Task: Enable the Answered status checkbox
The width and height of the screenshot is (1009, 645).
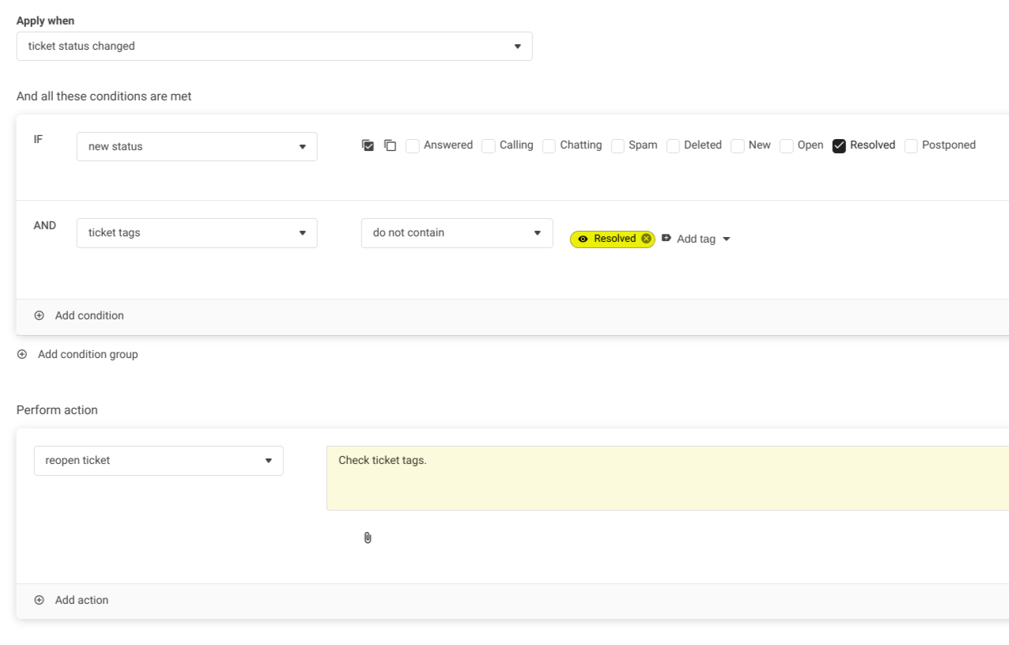Action: tap(412, 145)
